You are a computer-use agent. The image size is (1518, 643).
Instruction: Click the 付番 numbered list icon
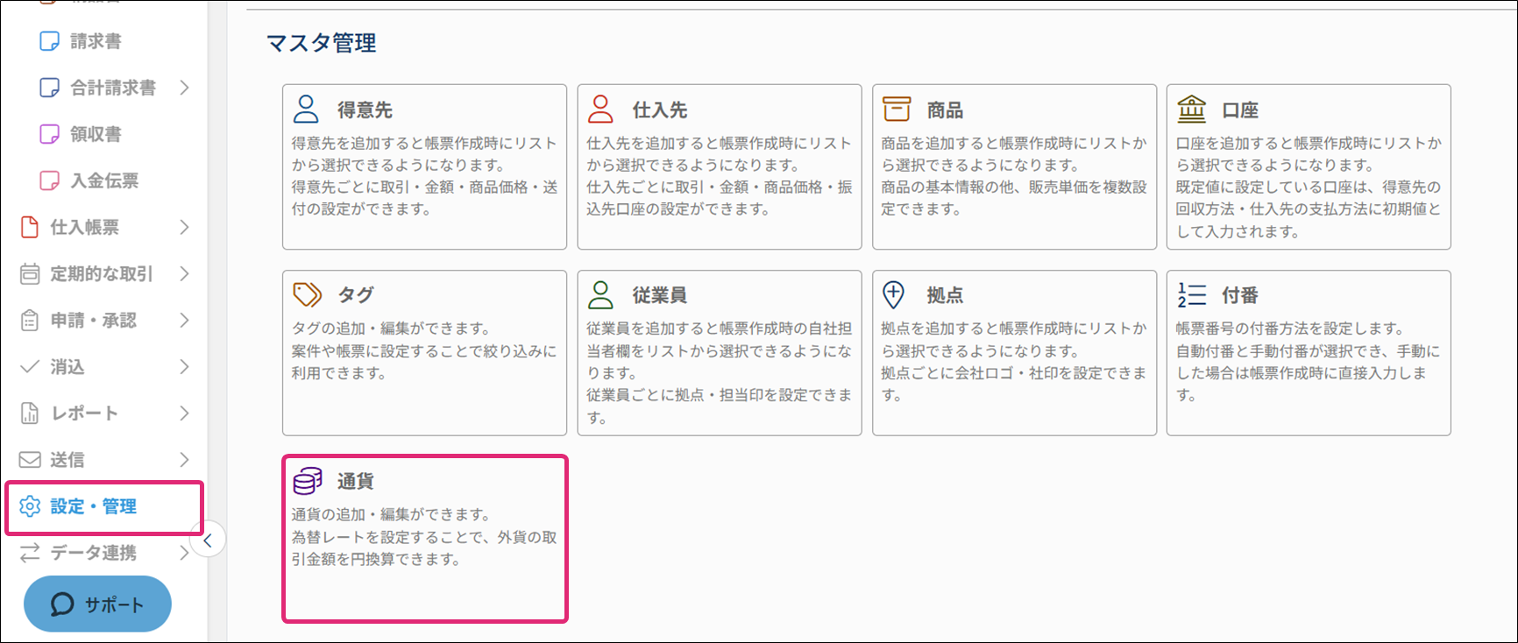point(1191,295)
